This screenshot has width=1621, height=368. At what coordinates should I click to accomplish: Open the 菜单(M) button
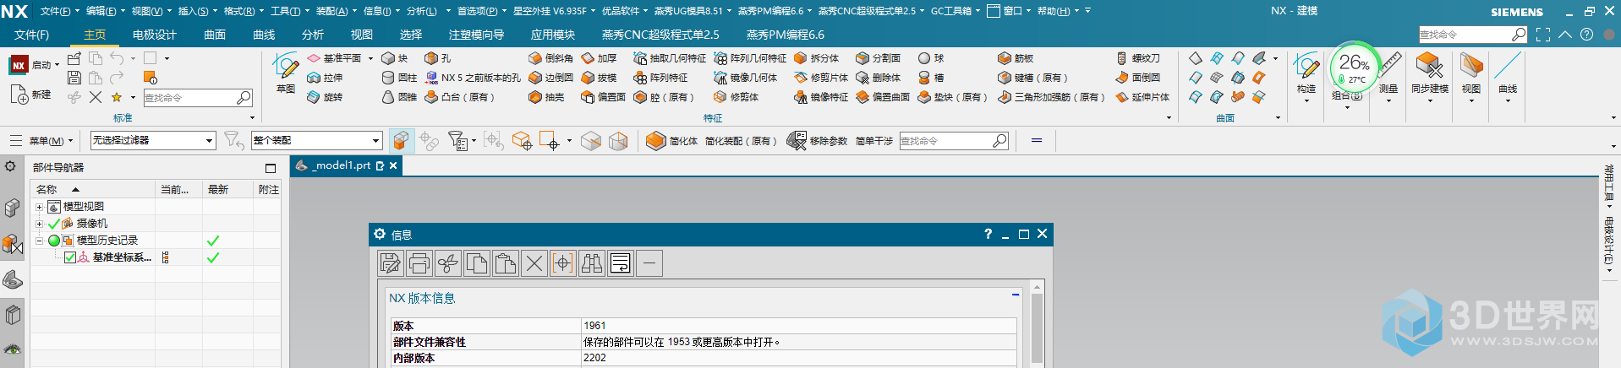coord(41,140)
